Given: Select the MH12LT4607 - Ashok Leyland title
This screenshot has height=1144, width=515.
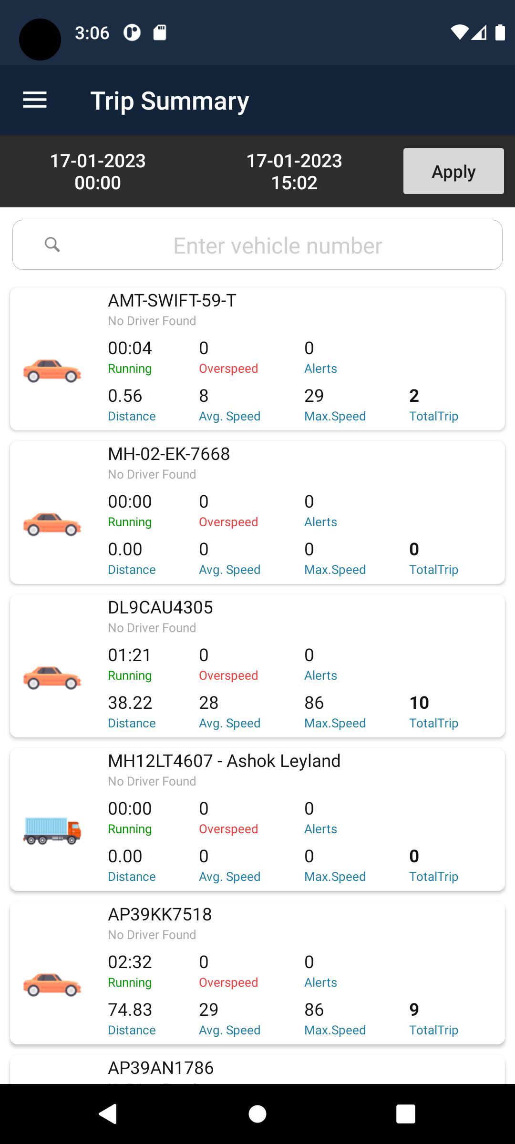Looking at the screenshot, I should tap(224, 761).
